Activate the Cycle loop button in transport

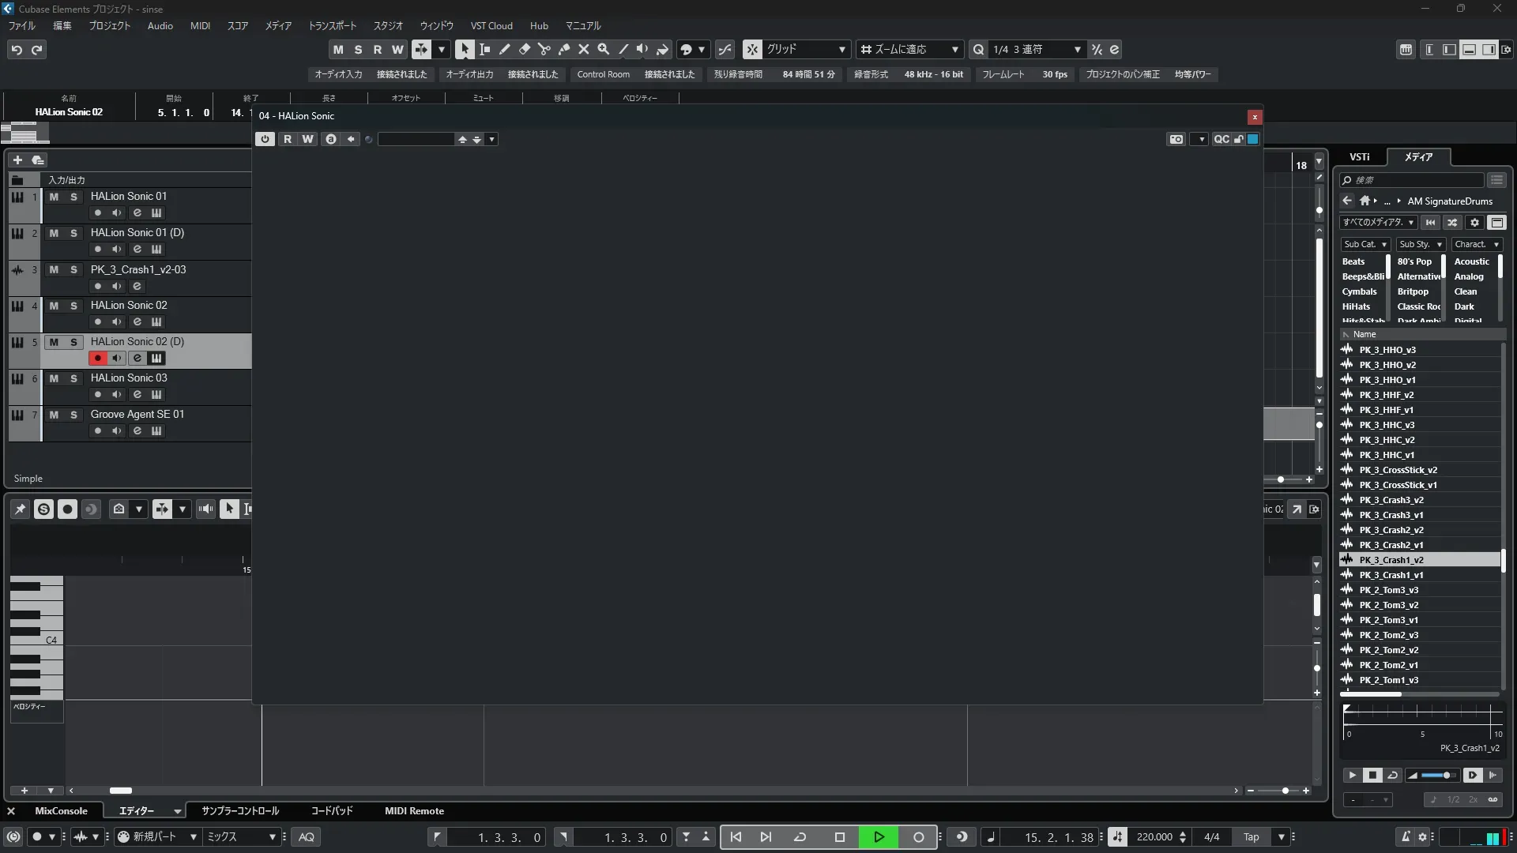[x=800, y=837]
